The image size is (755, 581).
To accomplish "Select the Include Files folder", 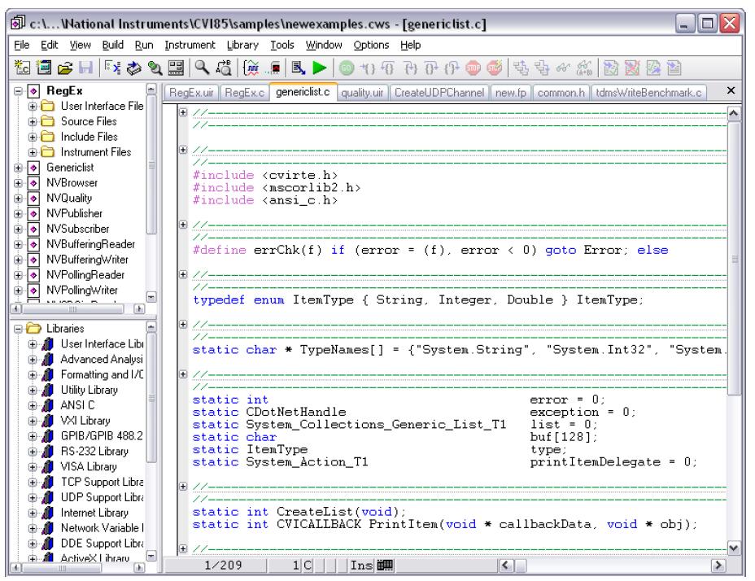I will 89,137.
